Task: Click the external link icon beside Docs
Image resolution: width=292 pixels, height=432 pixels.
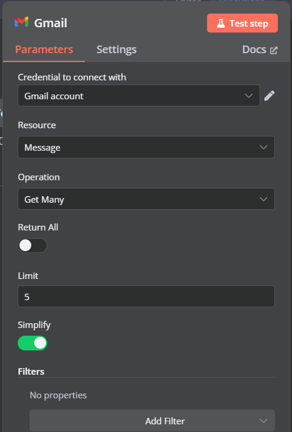Action: [274, 50]
